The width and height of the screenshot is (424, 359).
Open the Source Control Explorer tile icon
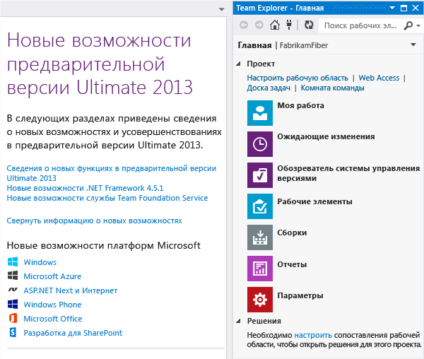coord(260,175)
